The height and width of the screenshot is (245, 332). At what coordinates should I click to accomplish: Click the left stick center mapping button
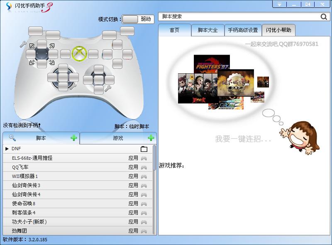point(63,77)
